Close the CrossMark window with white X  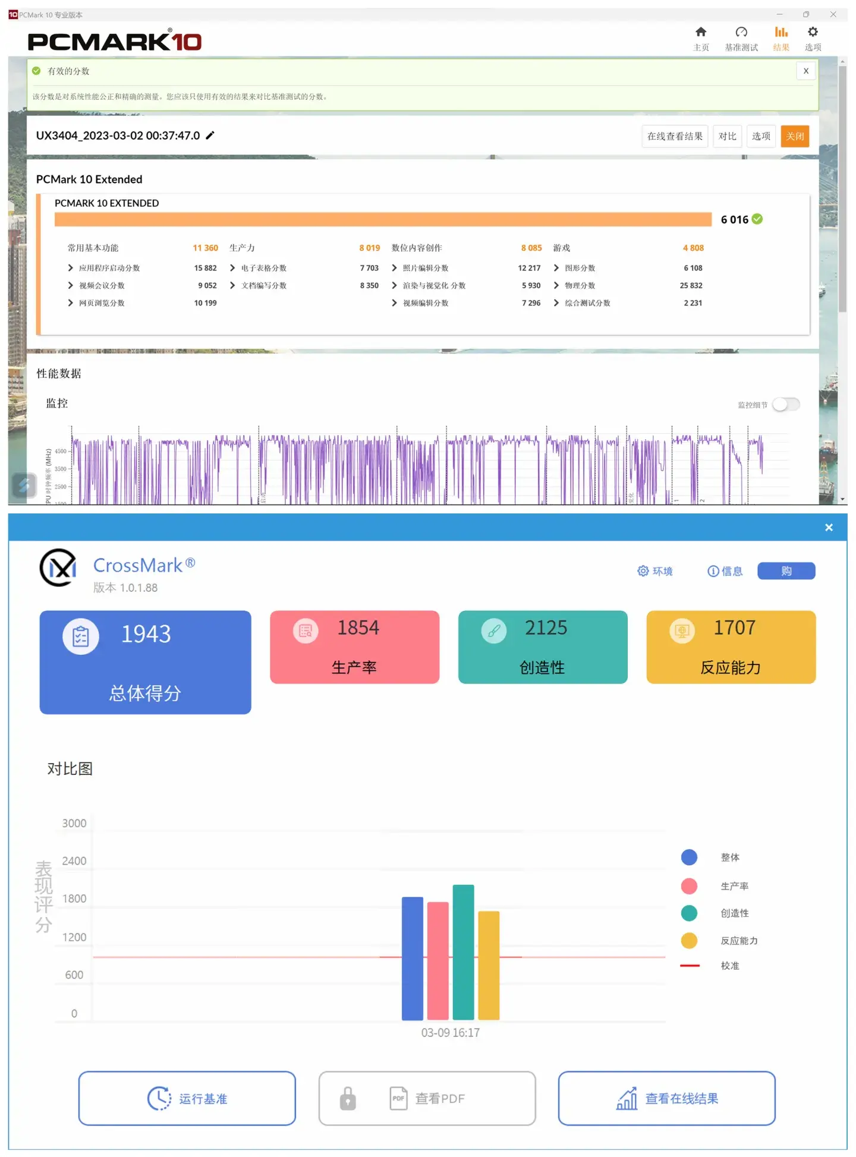point(829,528)
